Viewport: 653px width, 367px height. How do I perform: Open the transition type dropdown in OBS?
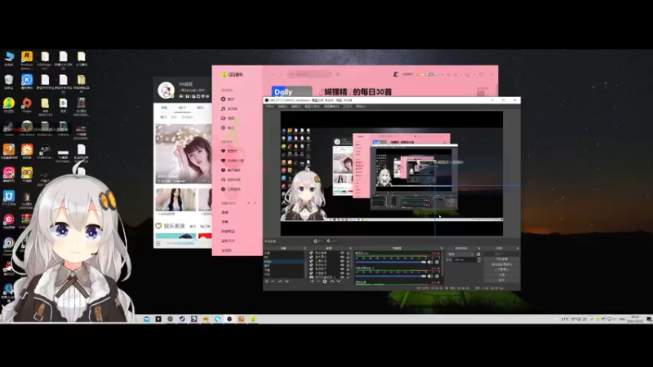[460, 254]
